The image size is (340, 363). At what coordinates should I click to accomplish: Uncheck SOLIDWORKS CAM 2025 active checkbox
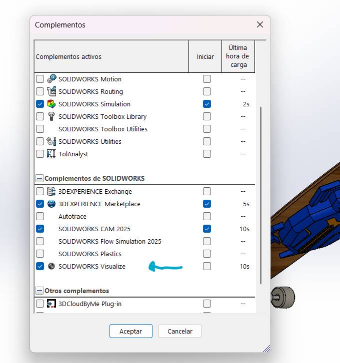click(40, 229)
